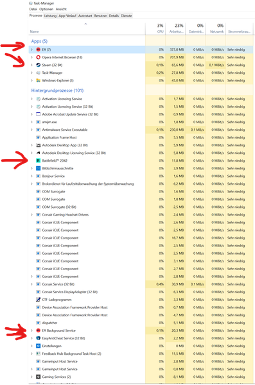Switch to the Leistung tab
Screen dimensions: 255x385
click(x=50, y=15)
